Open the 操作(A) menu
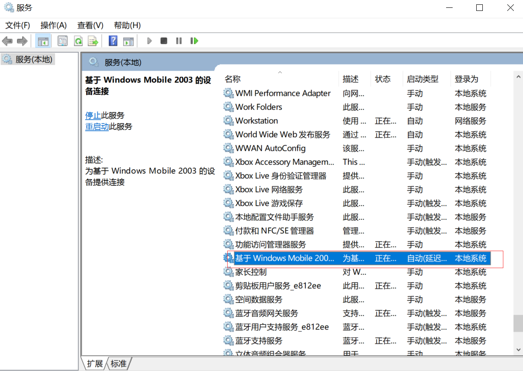 pos(53,25)
